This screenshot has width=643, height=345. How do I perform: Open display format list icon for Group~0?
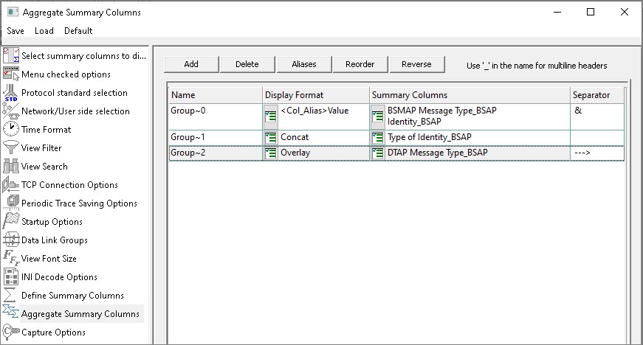pyautogui.click(x=271, y=116)
